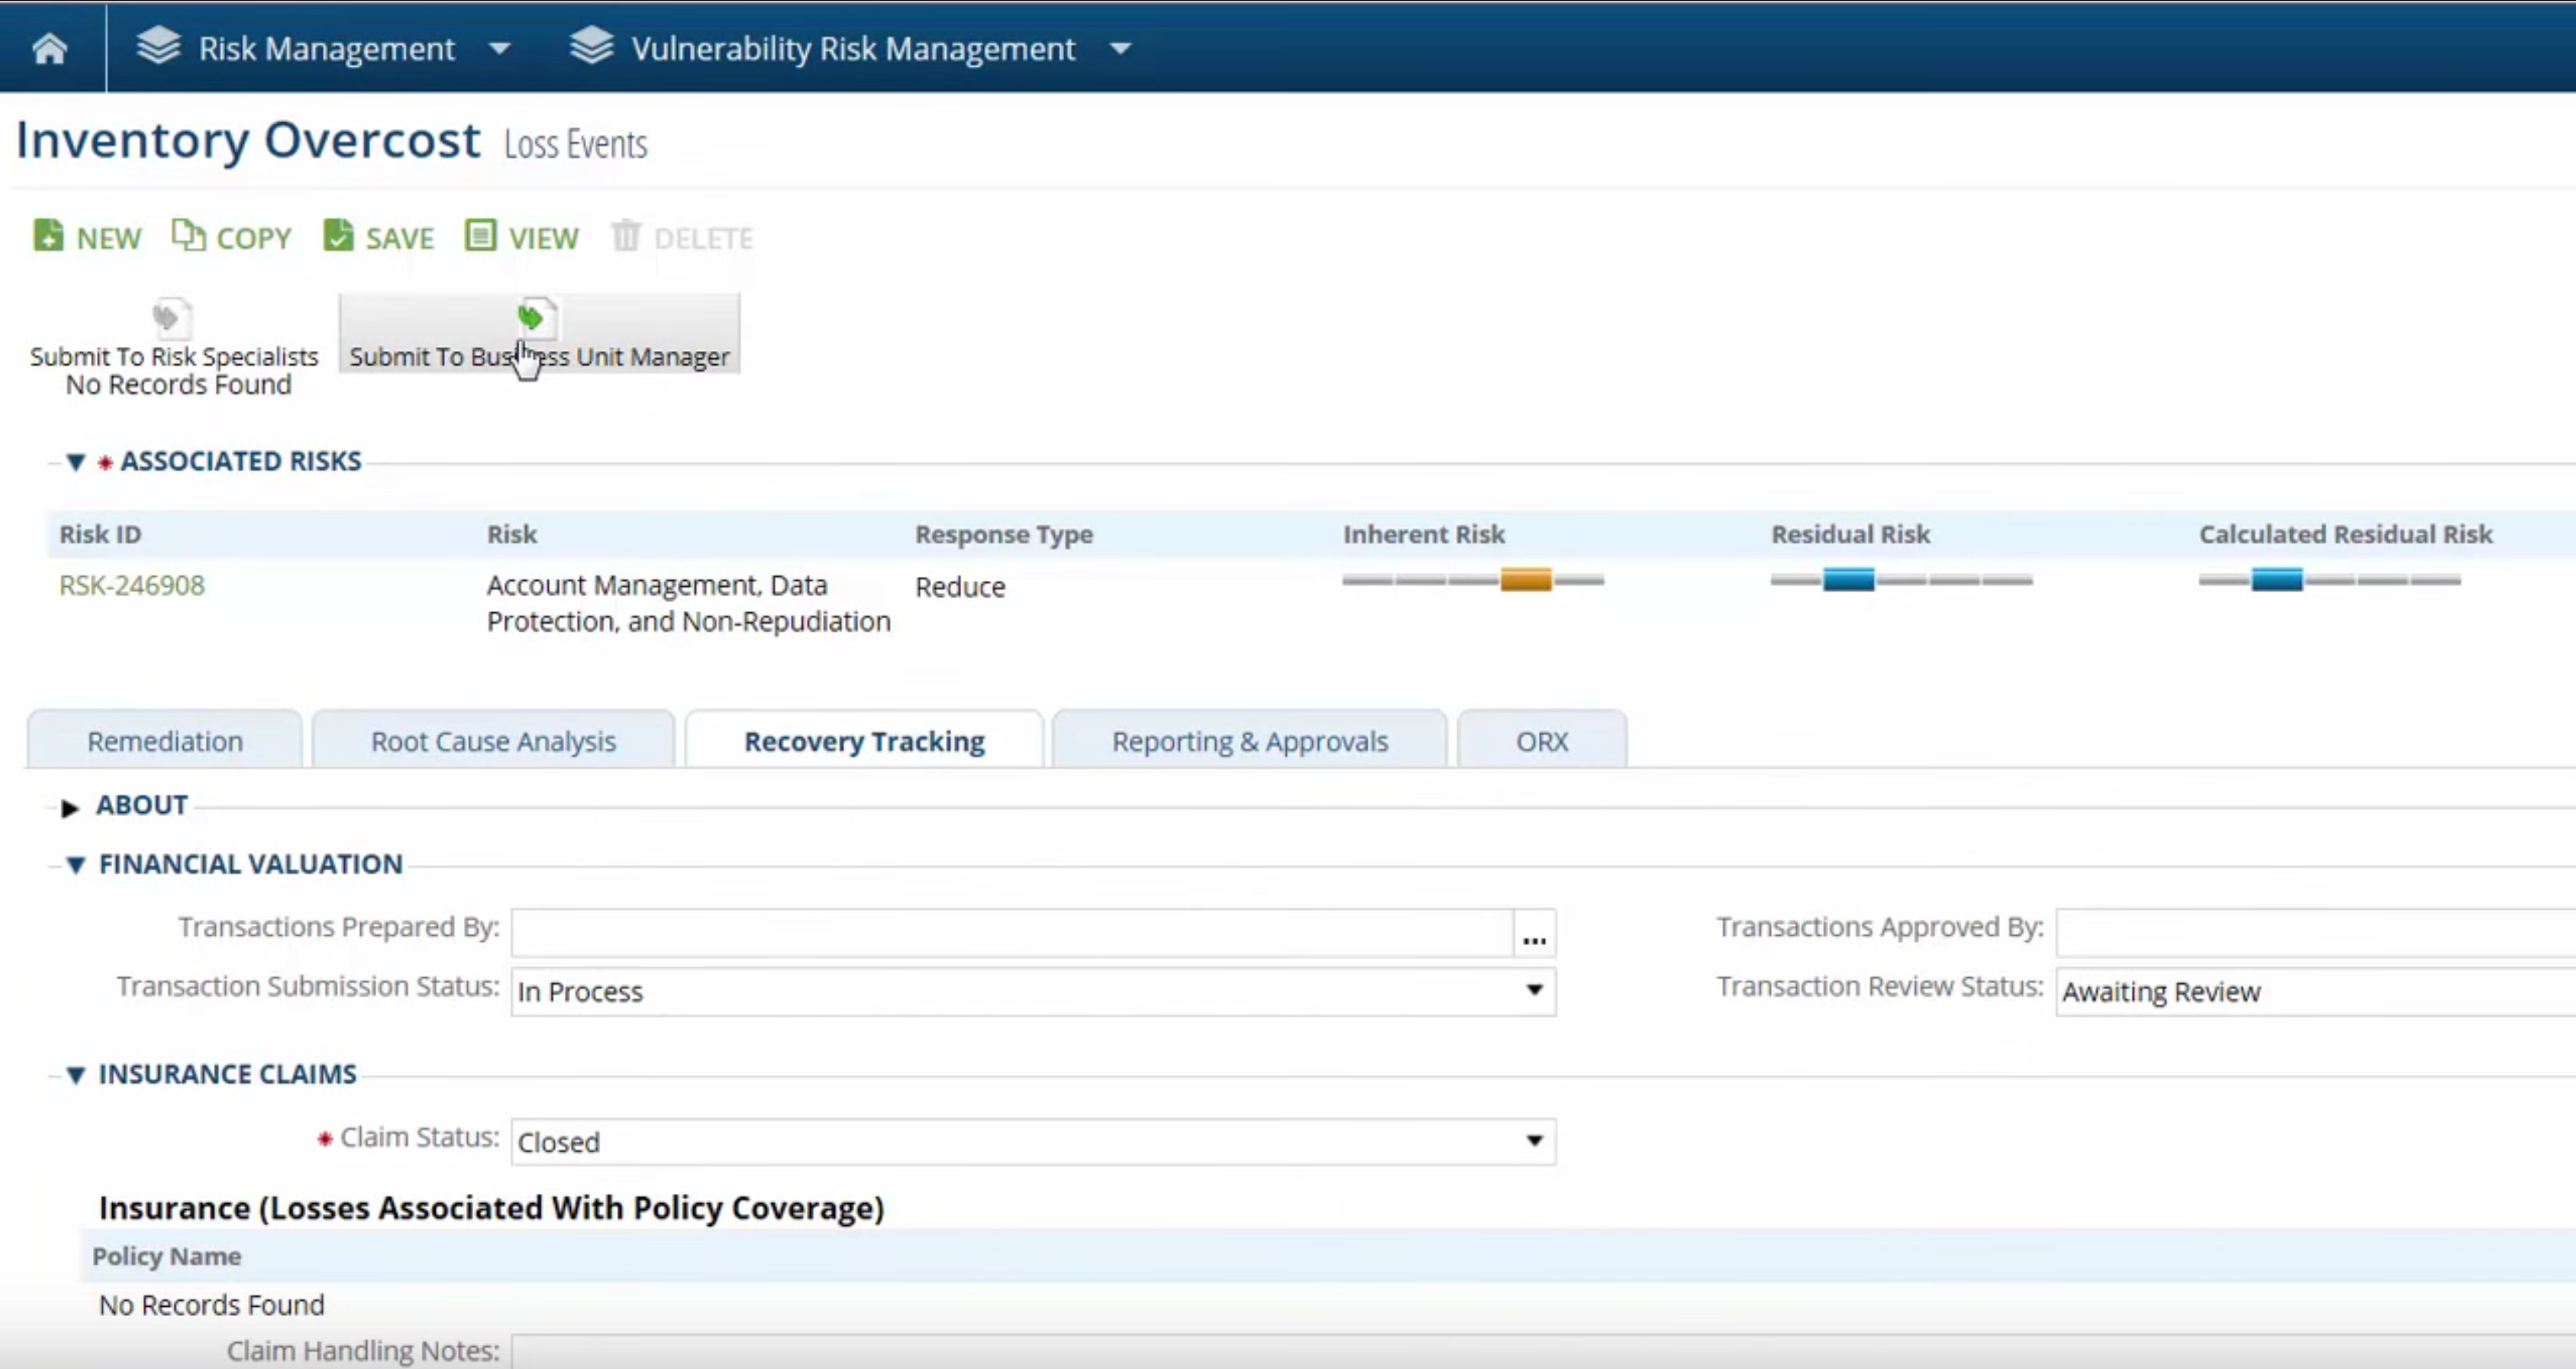
Task: Open Transaction Submission Status dropdown
Action: pyautogui.click(x=1033, y=991)
